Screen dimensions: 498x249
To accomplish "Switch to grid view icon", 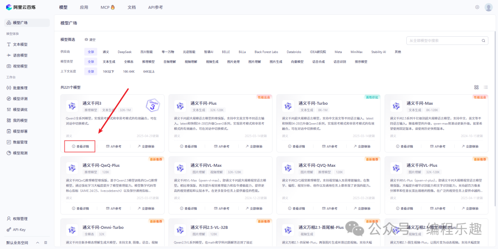I will (476, 87).
